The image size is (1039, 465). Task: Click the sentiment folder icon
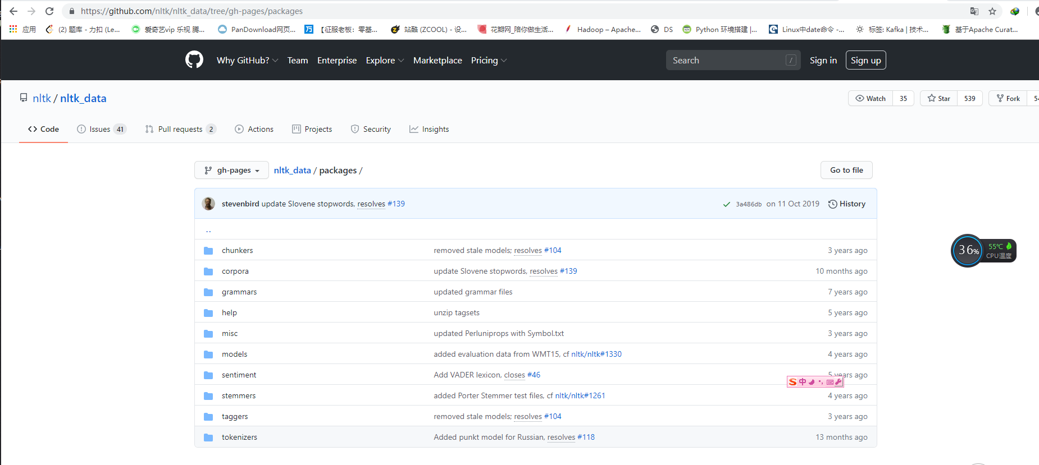pos(208,375)
